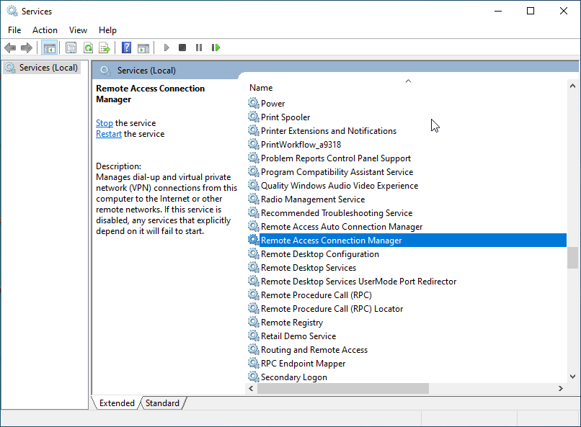Click the Restart the service link

(109, 134)
